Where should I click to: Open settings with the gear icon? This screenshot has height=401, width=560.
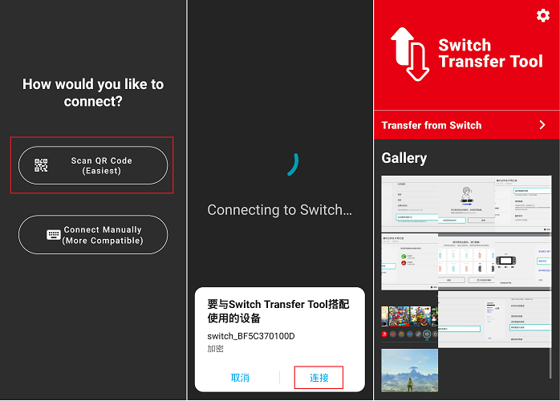coord(543,15)
